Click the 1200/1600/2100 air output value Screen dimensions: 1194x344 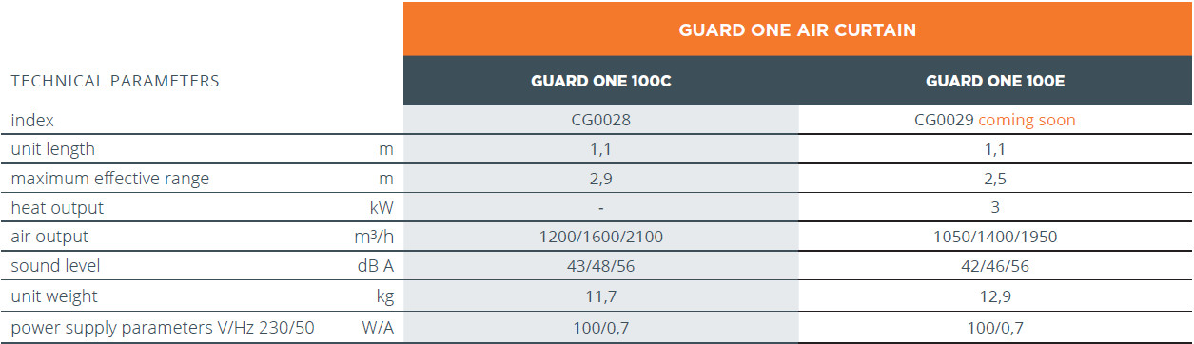point(601,237)
